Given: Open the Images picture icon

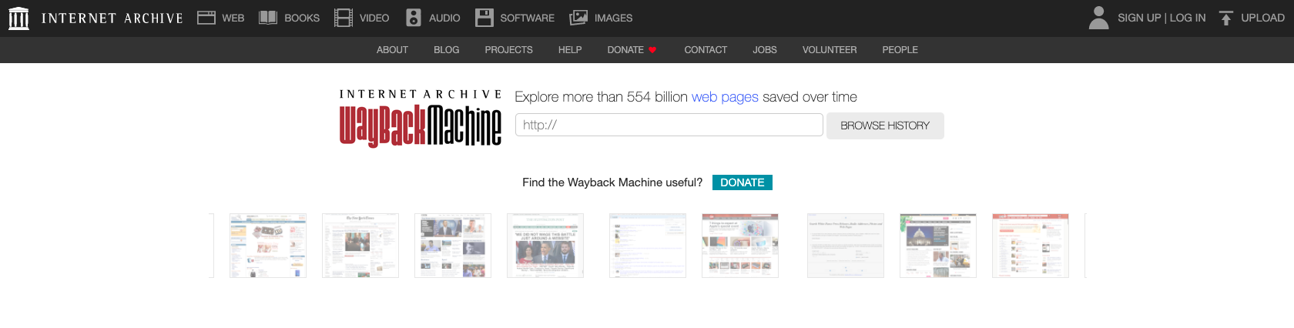Looking at the screenshot, I should pos(578,18).
